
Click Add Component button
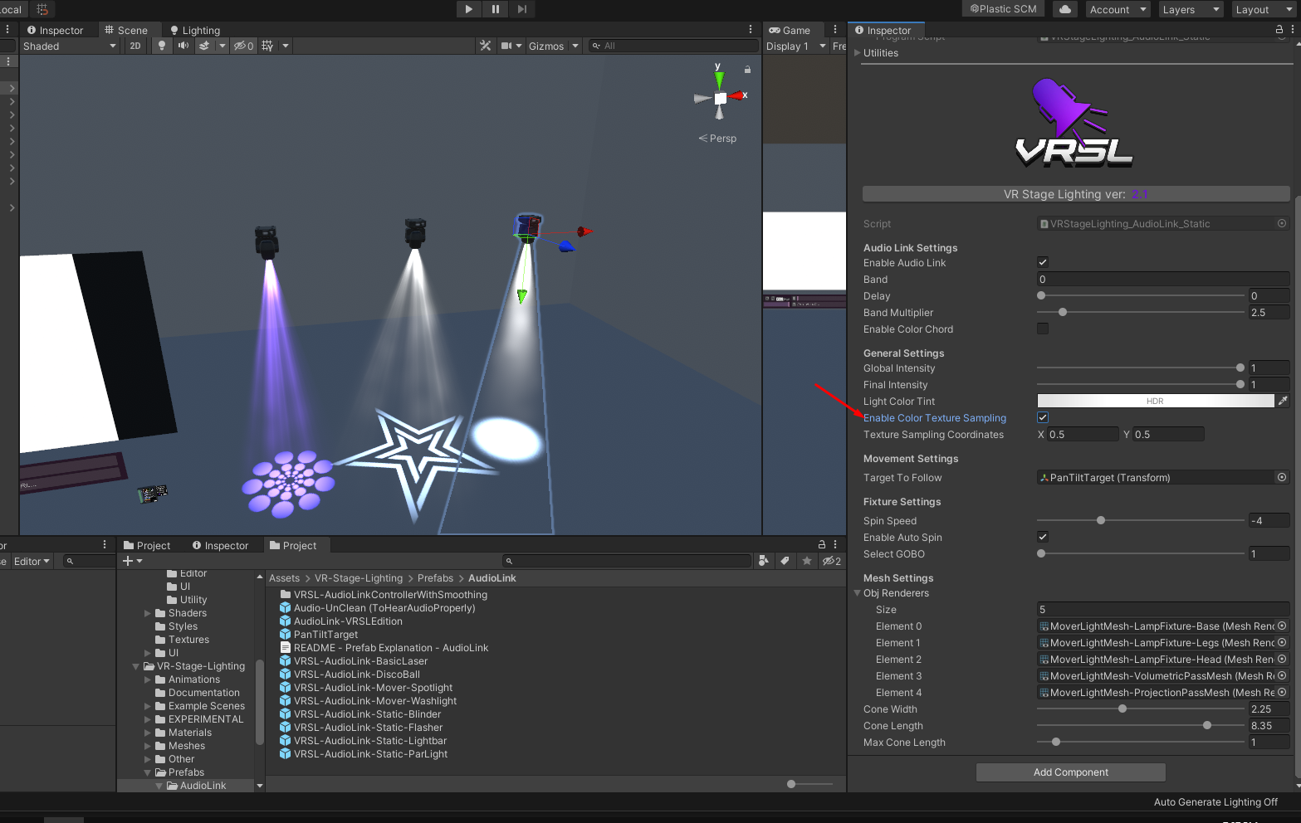1071,772
